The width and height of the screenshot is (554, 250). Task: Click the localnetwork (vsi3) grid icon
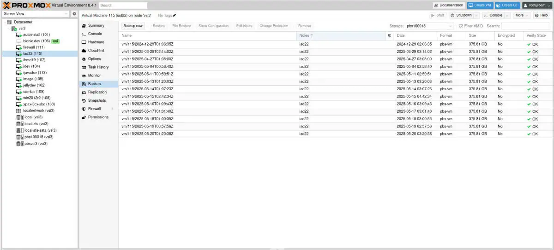click(19, 110)
